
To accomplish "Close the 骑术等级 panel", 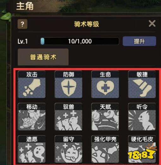I will (x=152, y=24).
